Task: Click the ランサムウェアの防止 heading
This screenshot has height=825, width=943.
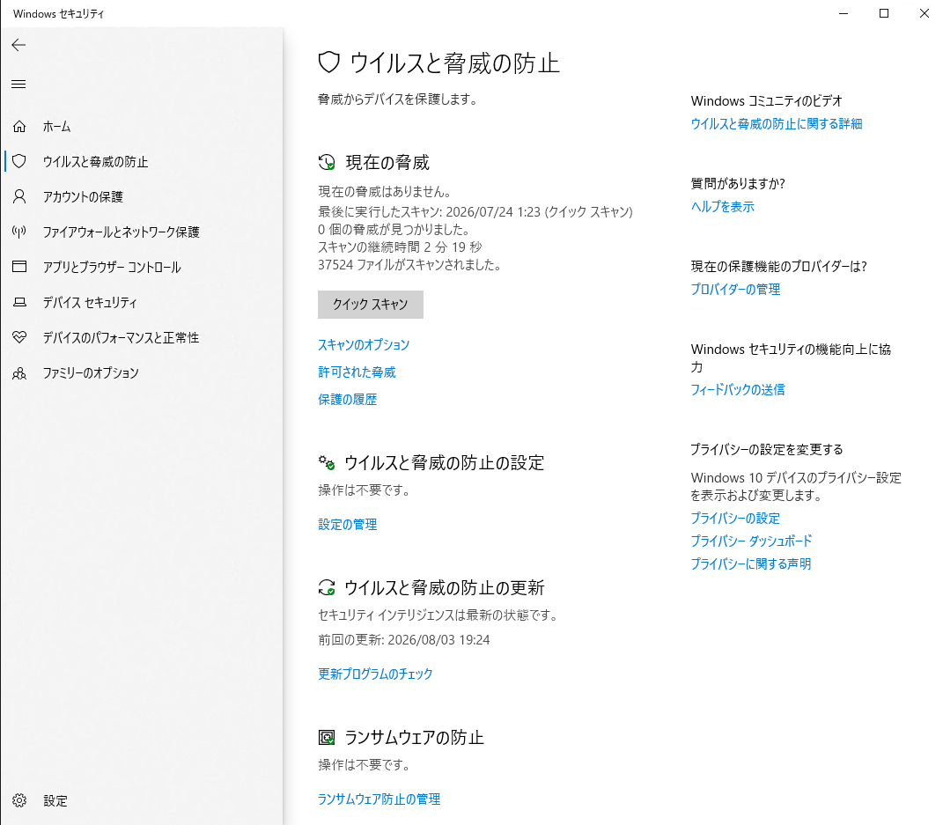Action: [415, 737]
